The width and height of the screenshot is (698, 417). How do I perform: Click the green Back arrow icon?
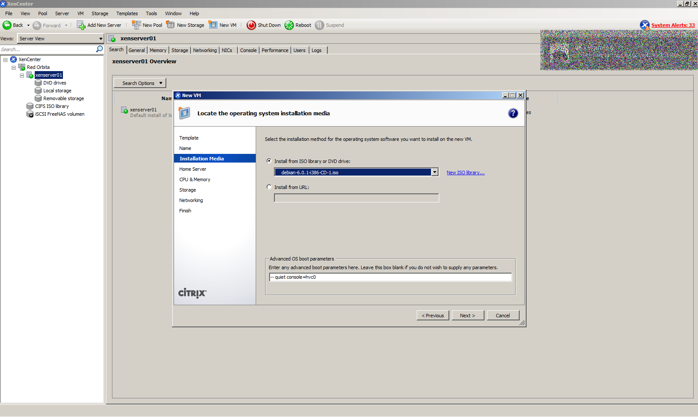7,25
